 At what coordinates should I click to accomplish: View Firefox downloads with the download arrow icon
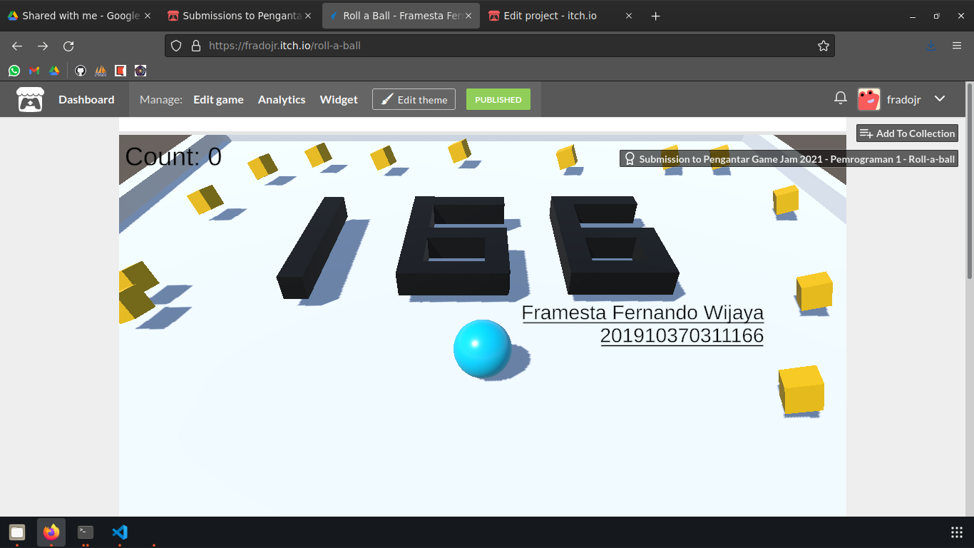pyautogui.click(x=931, y=46)
